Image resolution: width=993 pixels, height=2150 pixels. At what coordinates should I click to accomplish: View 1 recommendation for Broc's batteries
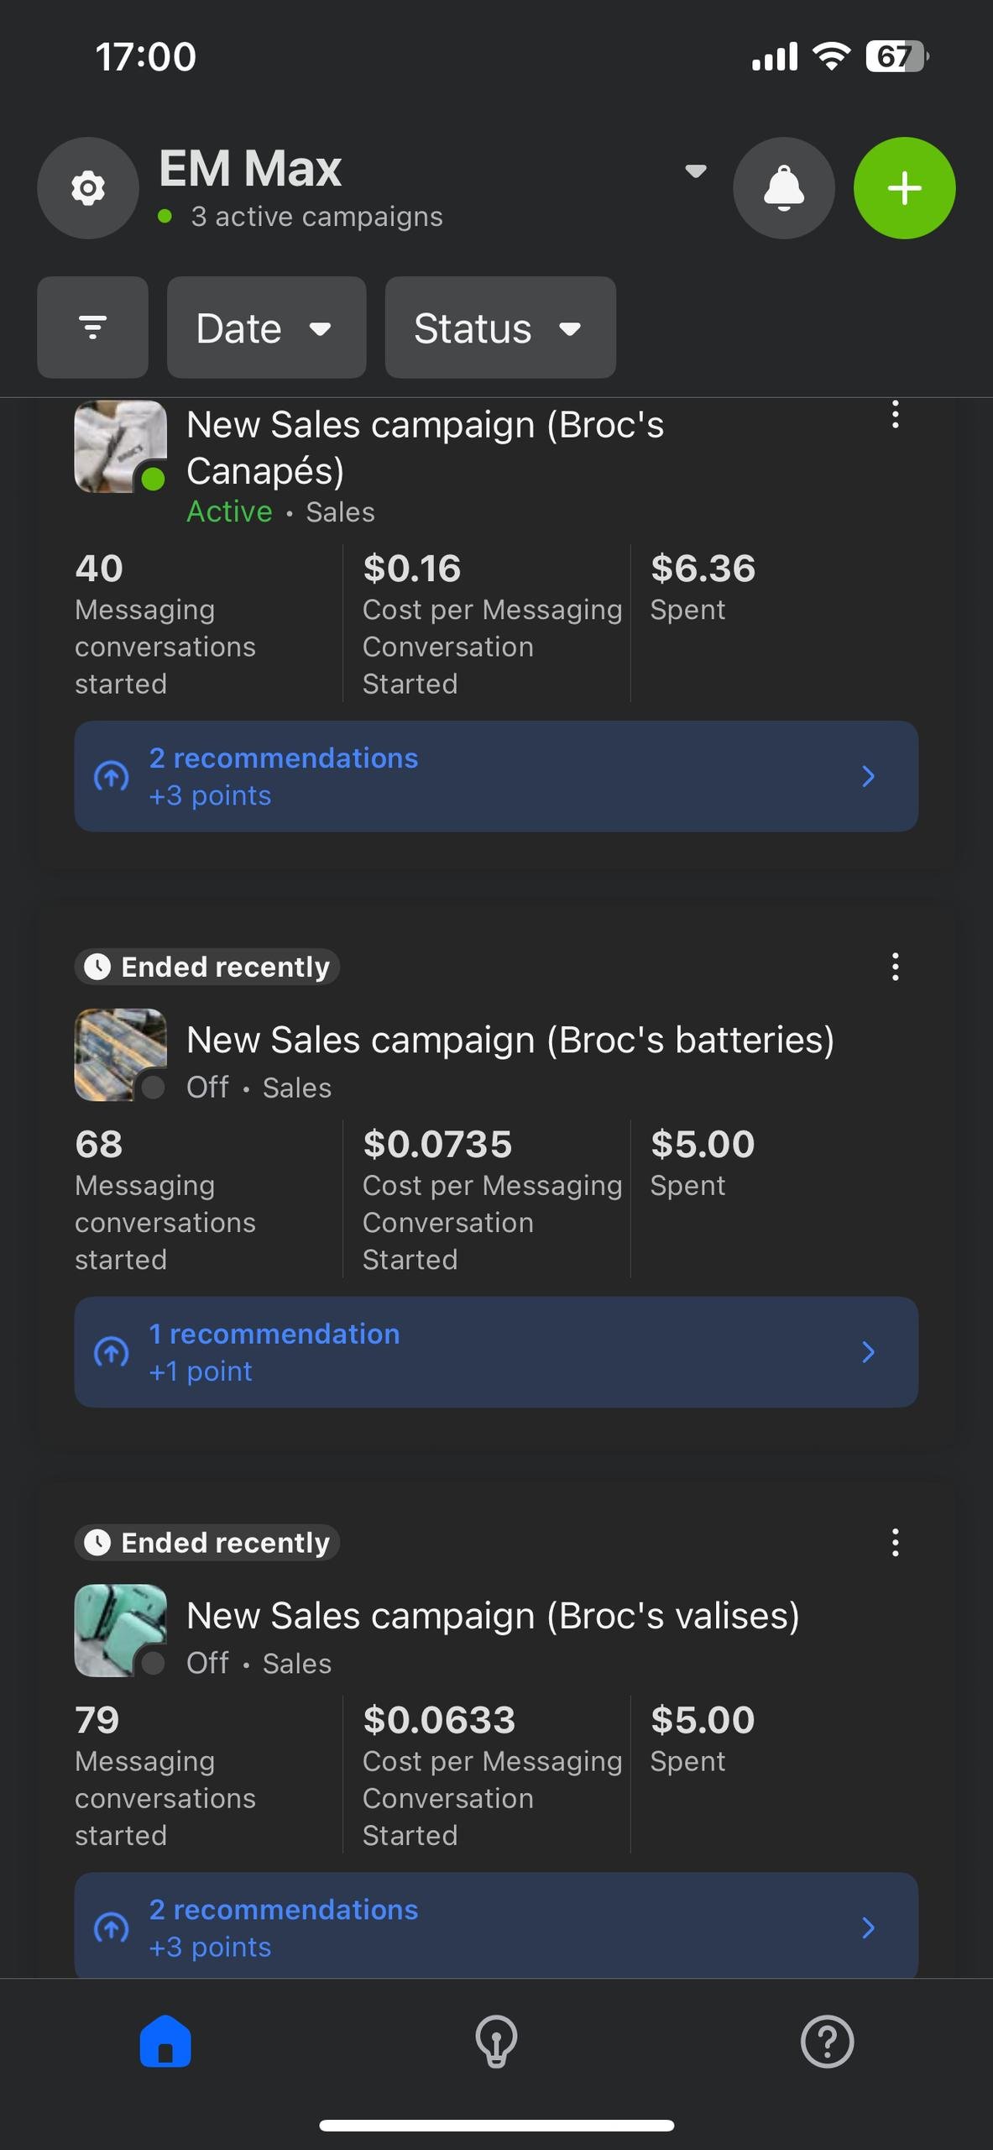tap(496, 1352)
